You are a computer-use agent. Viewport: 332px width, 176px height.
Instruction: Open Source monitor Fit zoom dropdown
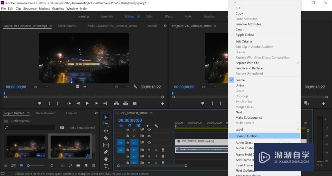click(x=41, y=87)
